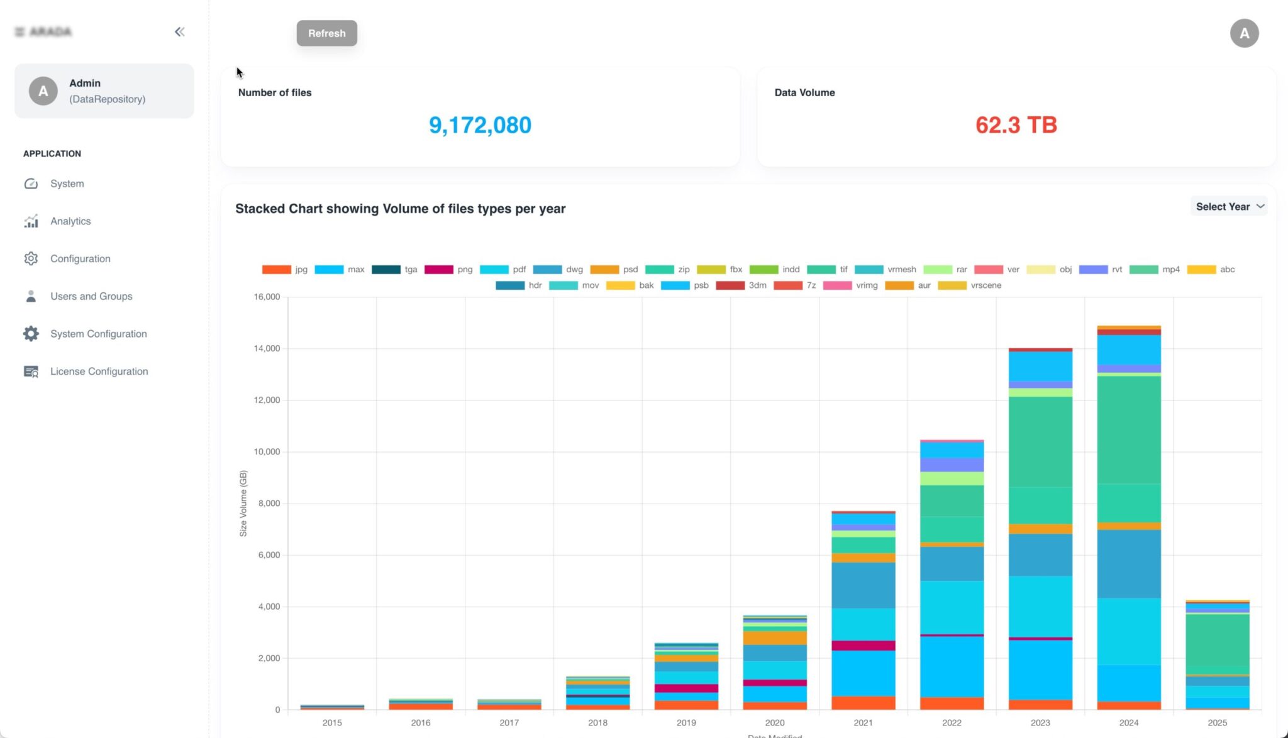
Task: Click the System gauge icon
Action: (31, 184)
